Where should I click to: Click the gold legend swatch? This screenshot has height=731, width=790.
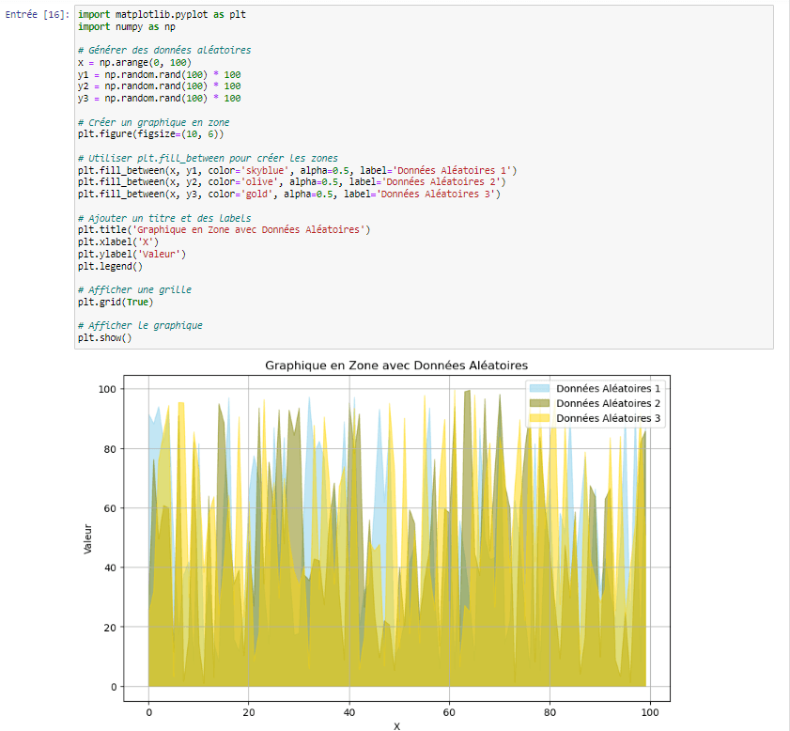[540, 418]
